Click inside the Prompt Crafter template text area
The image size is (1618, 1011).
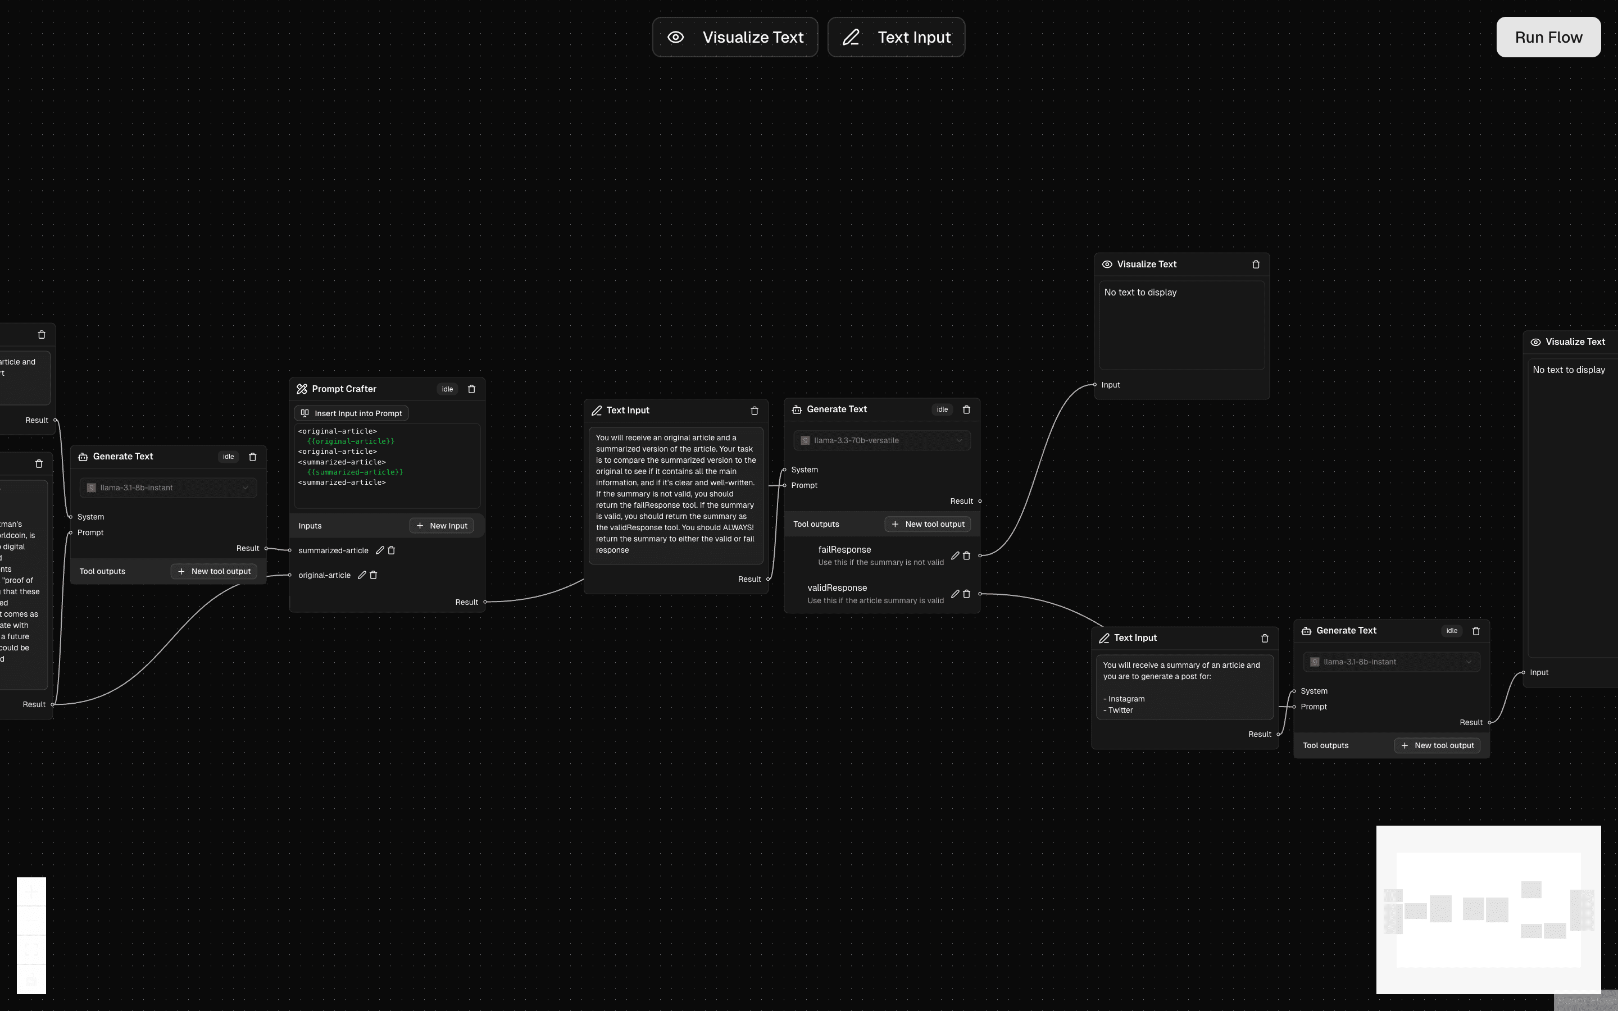[387, 464]
